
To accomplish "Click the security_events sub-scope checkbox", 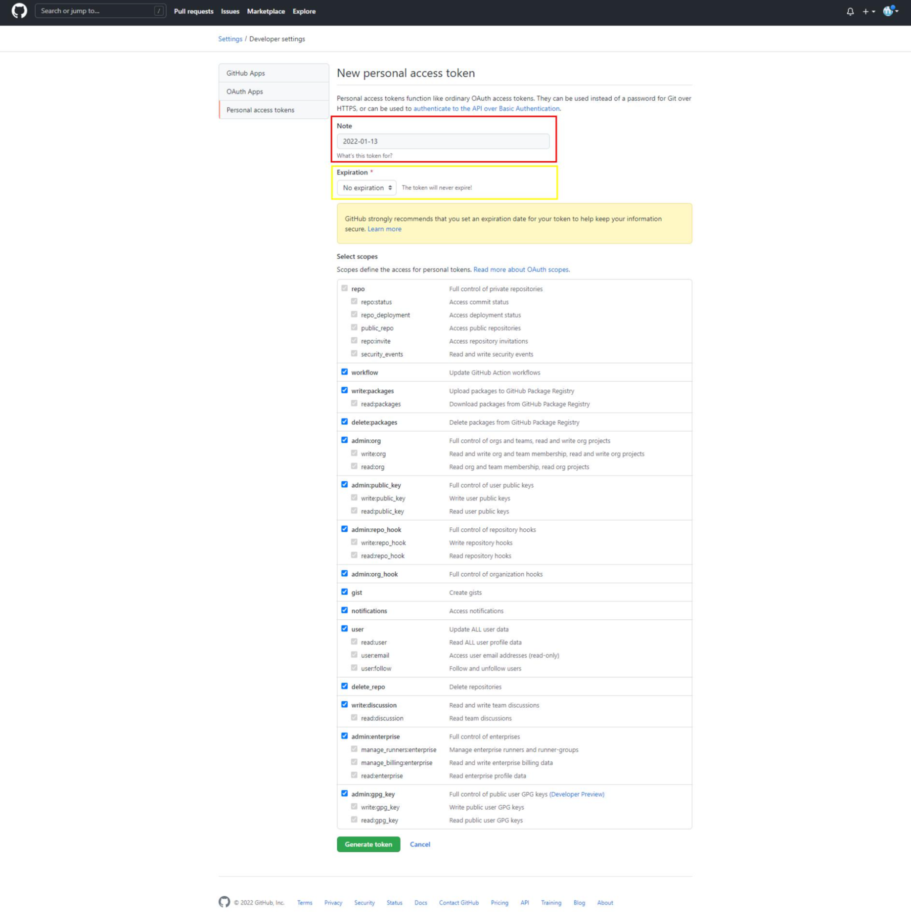I will tap(354, 354).
